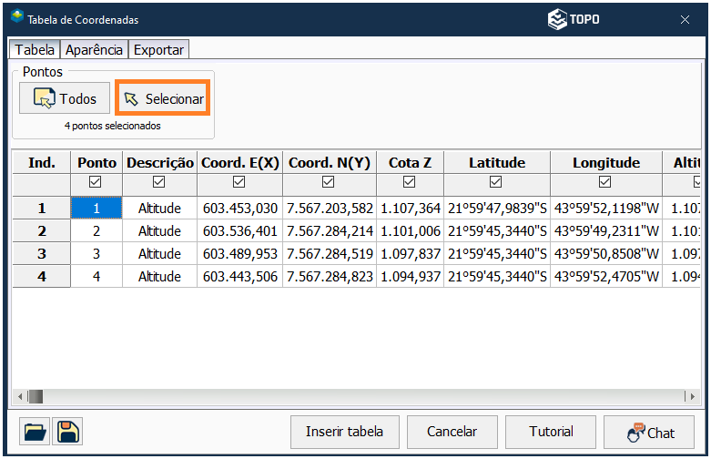The height and width of the screenshot is (459, 711).
Task: Open the Tutorial button
Action: pos(552,432)
